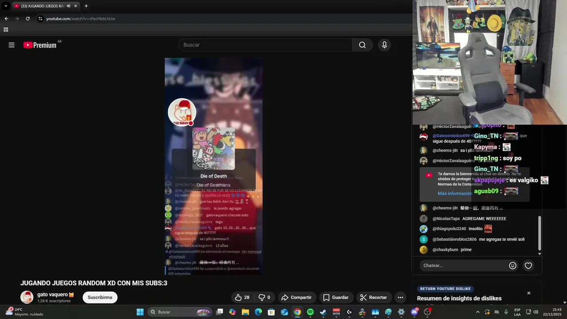This screenshot has height=319, width=567.
Task: Show hidden system tray icons
Action: (478, 312)
